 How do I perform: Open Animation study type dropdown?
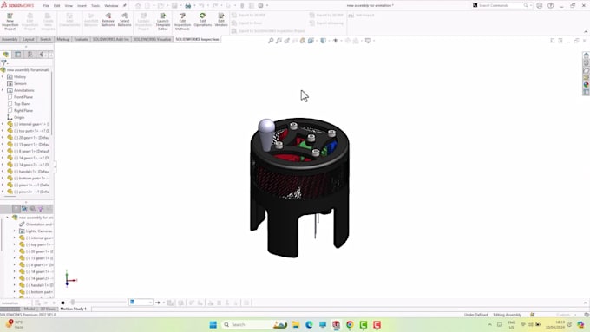click(15, 303)
